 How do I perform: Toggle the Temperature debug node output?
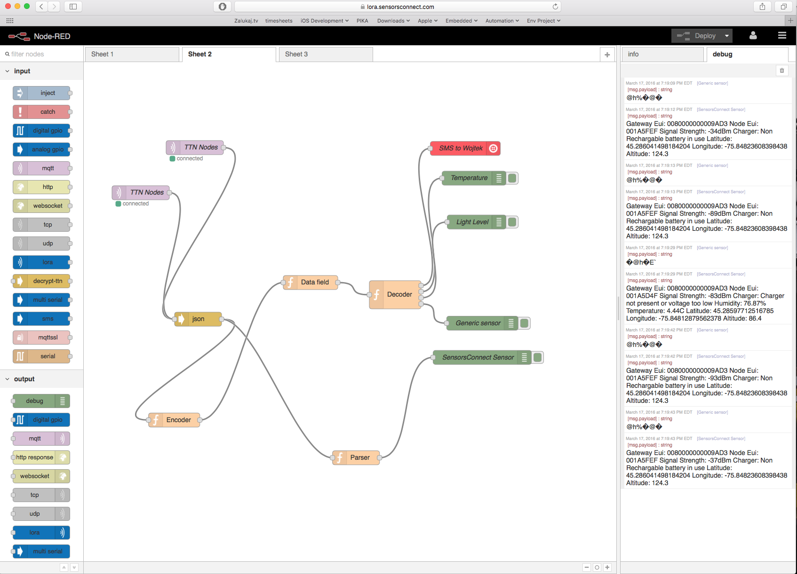tap(512, 178)
